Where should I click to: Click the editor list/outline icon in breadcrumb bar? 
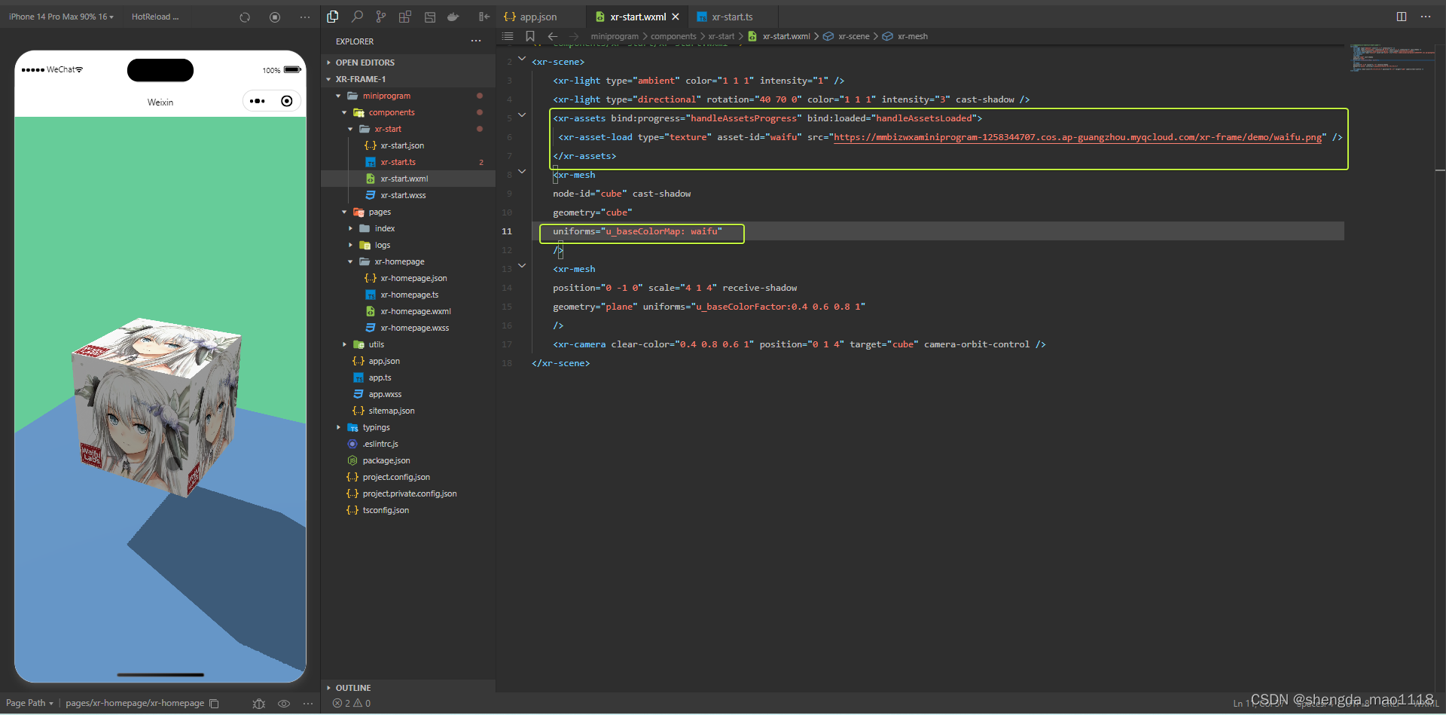click(x=508, y=36)
